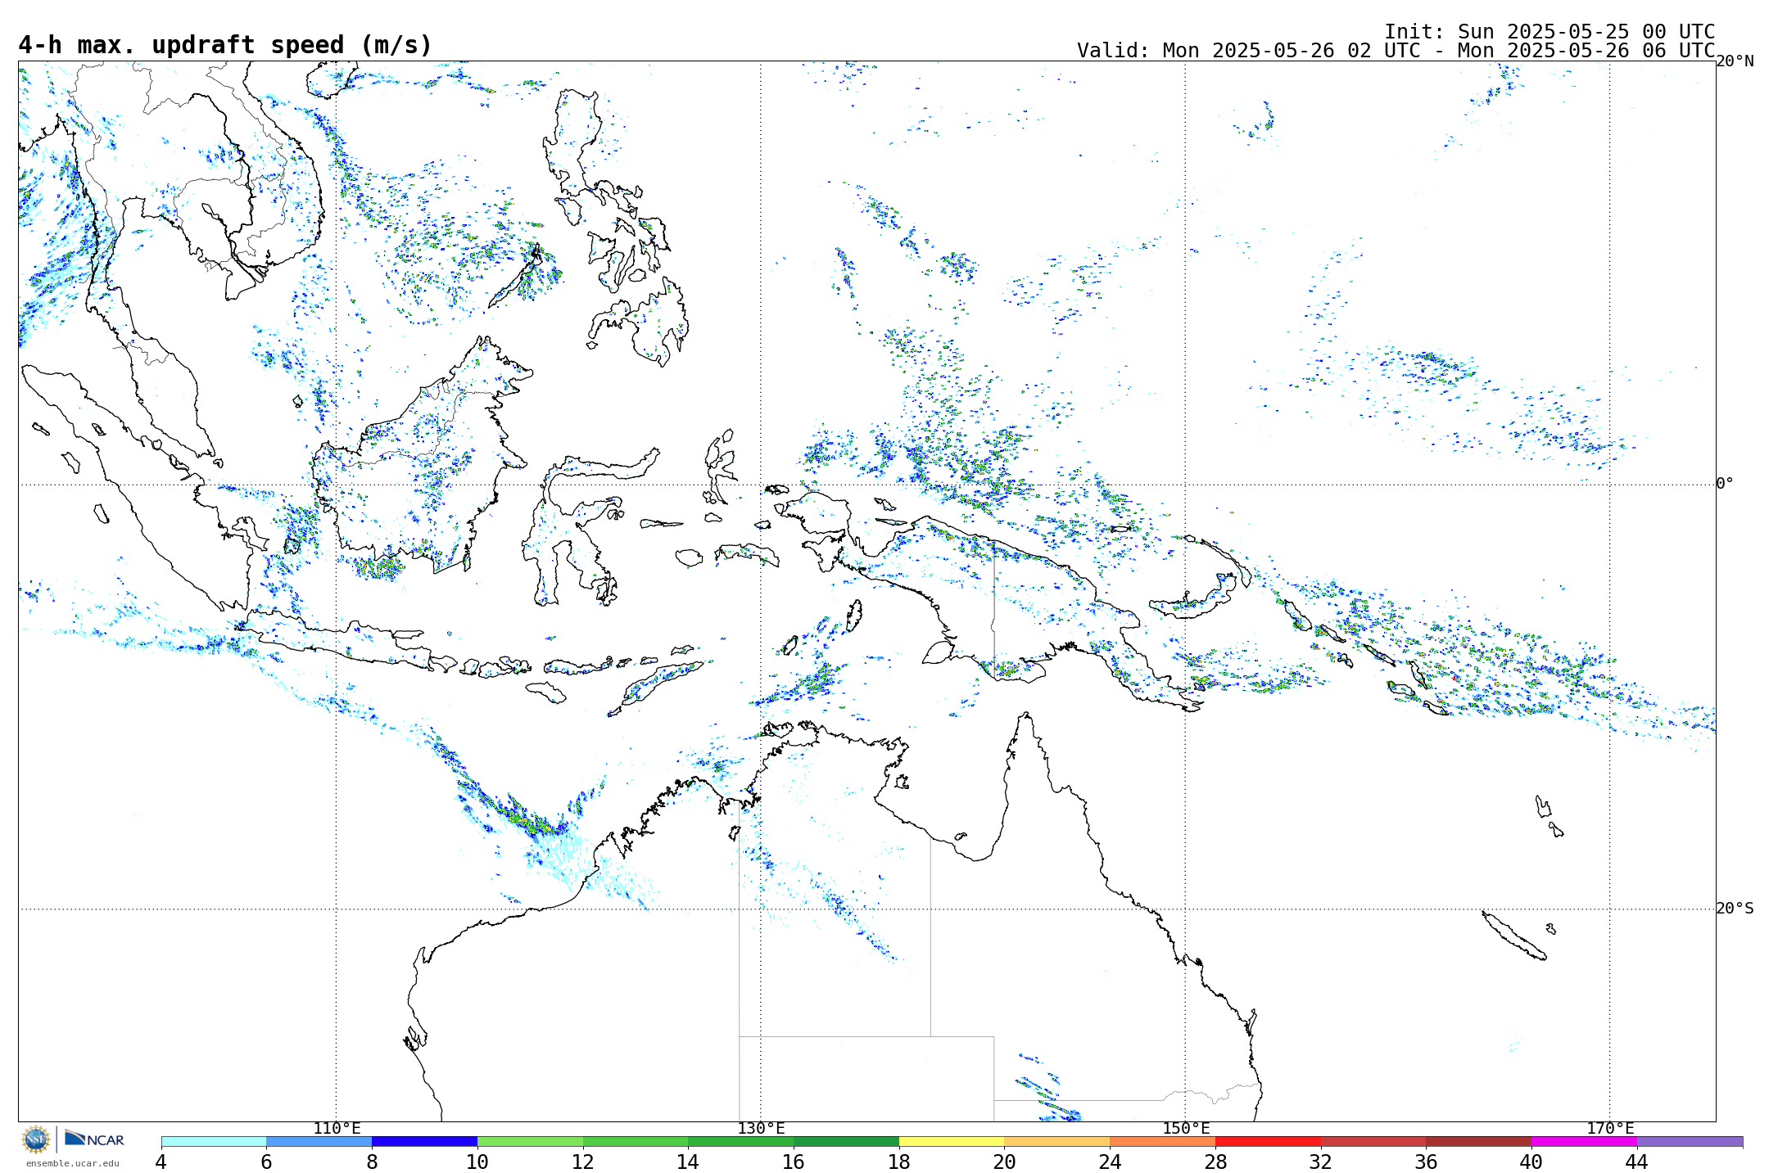Click the NCAR logo
This screenshot has height=1173, width=1769.
pyautogui.click(x=94, y=1139)
